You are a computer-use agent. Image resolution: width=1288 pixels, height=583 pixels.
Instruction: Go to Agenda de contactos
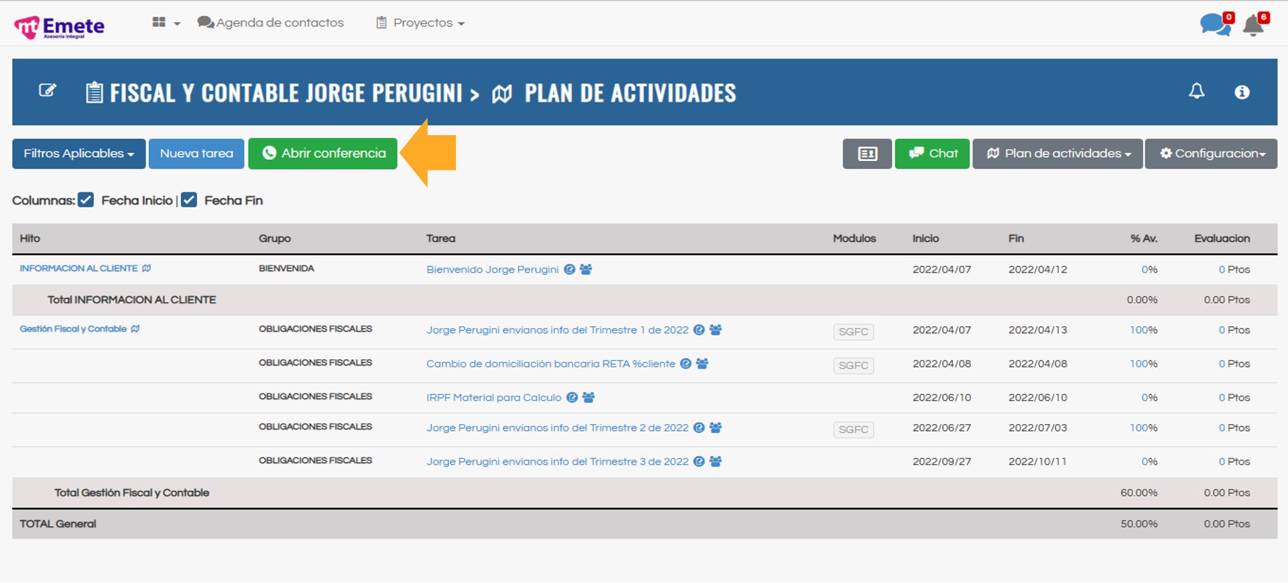point(271,23)
